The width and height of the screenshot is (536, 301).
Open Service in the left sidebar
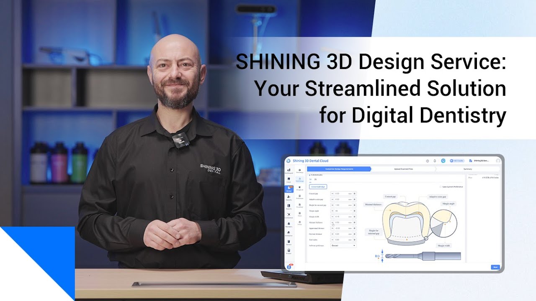tap(289, 242)
